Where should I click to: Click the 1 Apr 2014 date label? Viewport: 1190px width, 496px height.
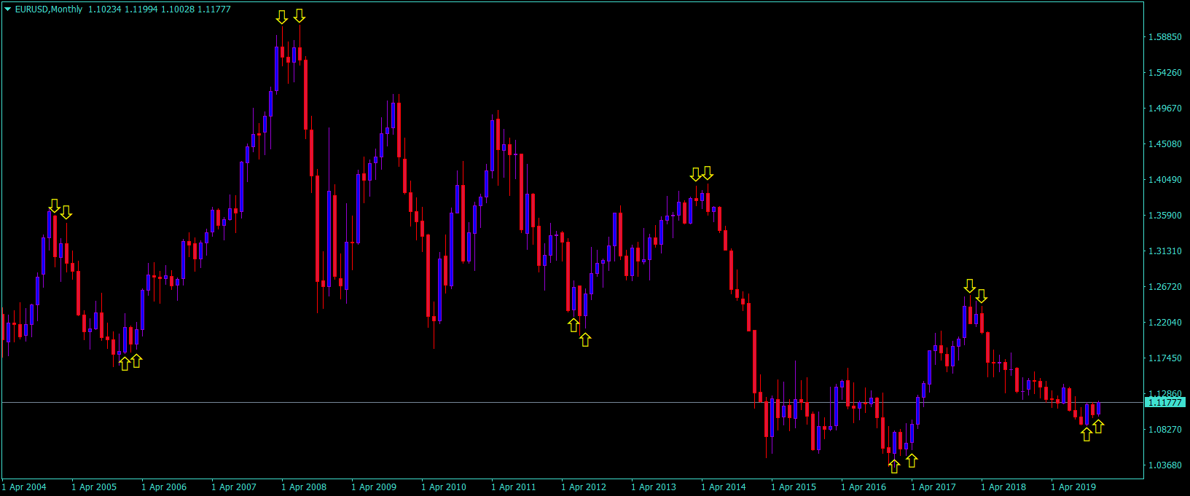click(724, 487)
